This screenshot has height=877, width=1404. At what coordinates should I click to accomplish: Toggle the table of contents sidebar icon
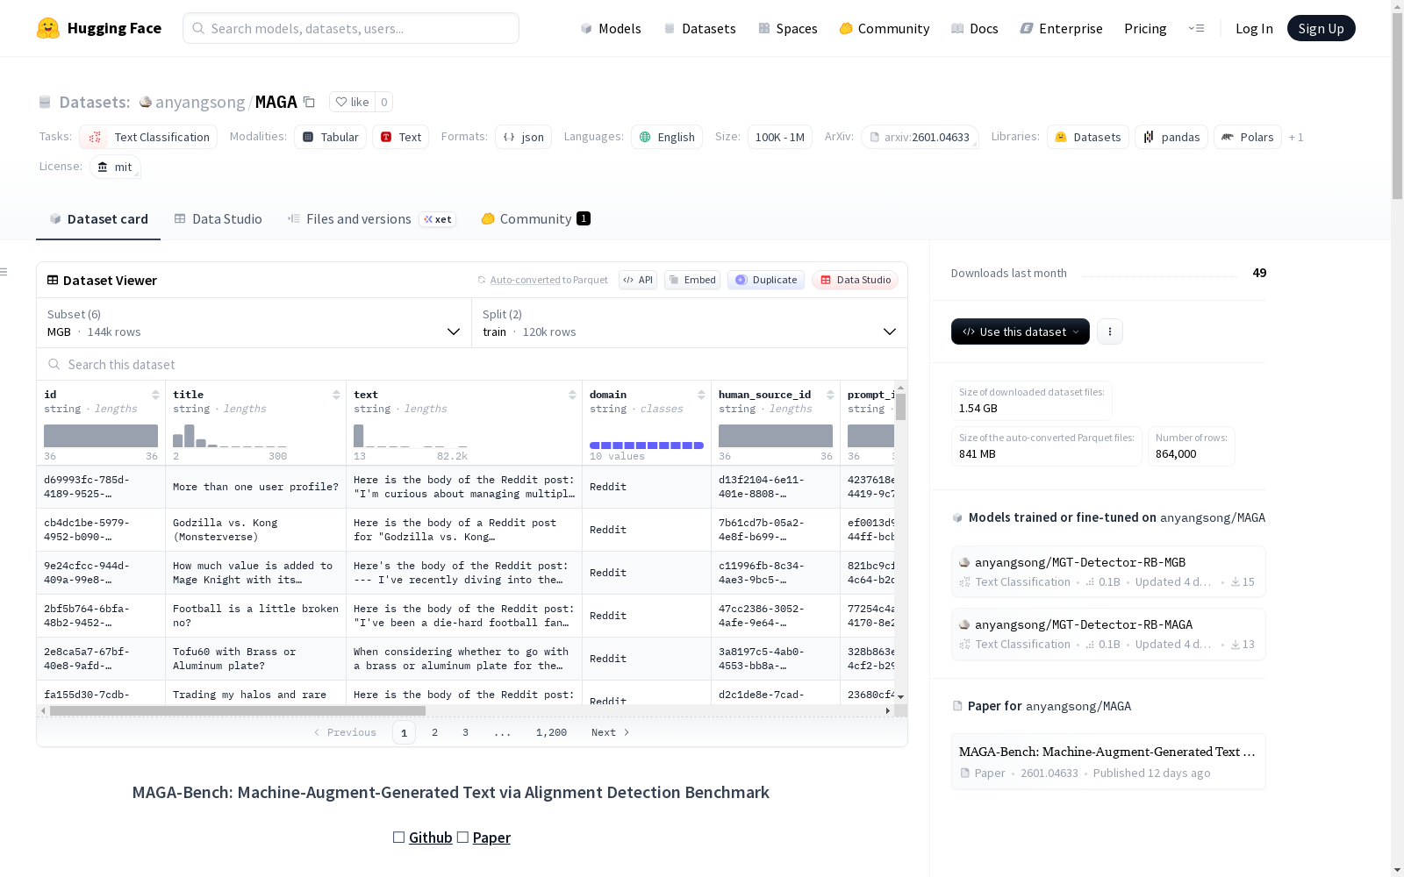pos(4,272)
